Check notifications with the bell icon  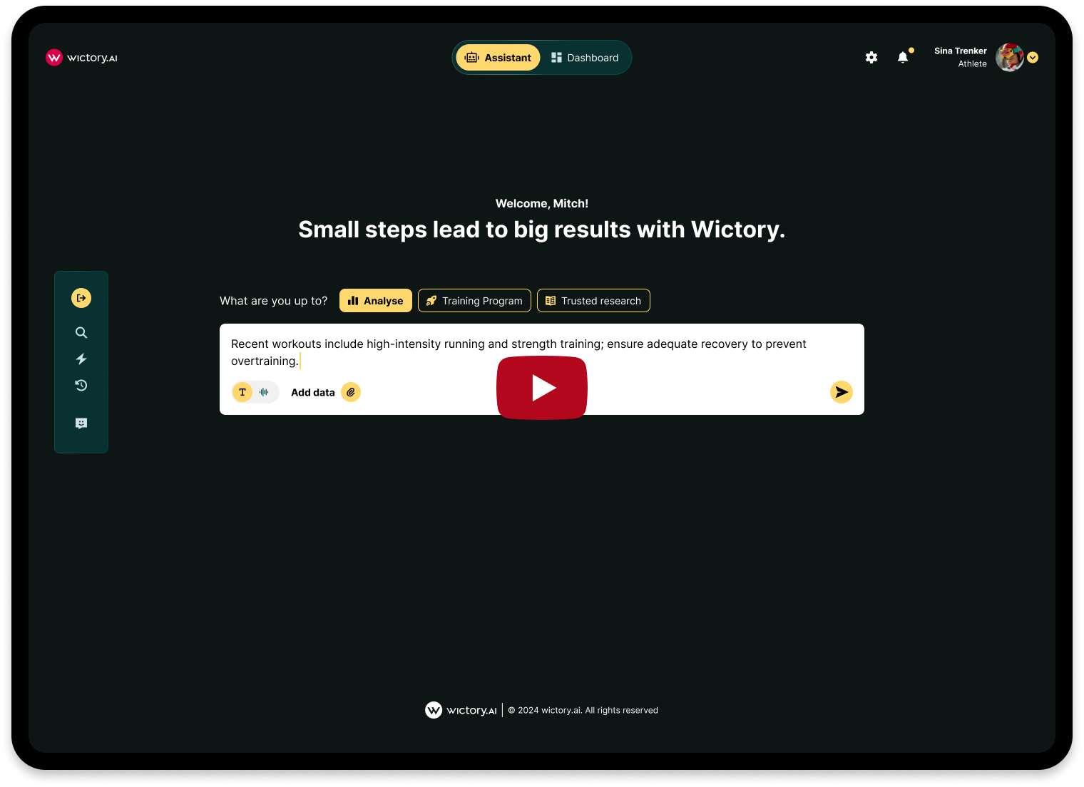903,58
